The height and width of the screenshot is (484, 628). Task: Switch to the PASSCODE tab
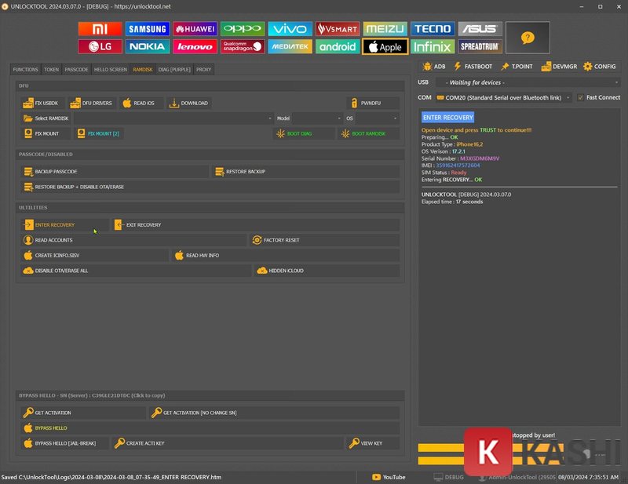coord(76,70)
